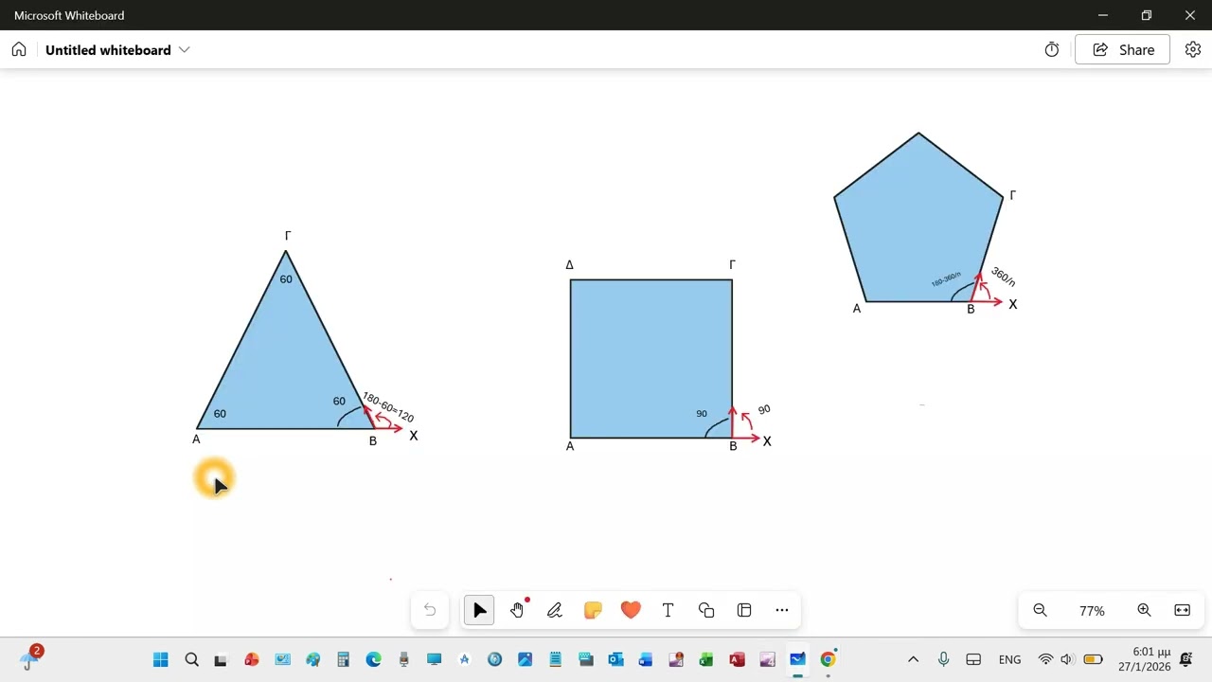The width and height of the screenshot is (1212, 682).
Task: Click the Δ vertex label of square
Action: [x=569, y=265]
